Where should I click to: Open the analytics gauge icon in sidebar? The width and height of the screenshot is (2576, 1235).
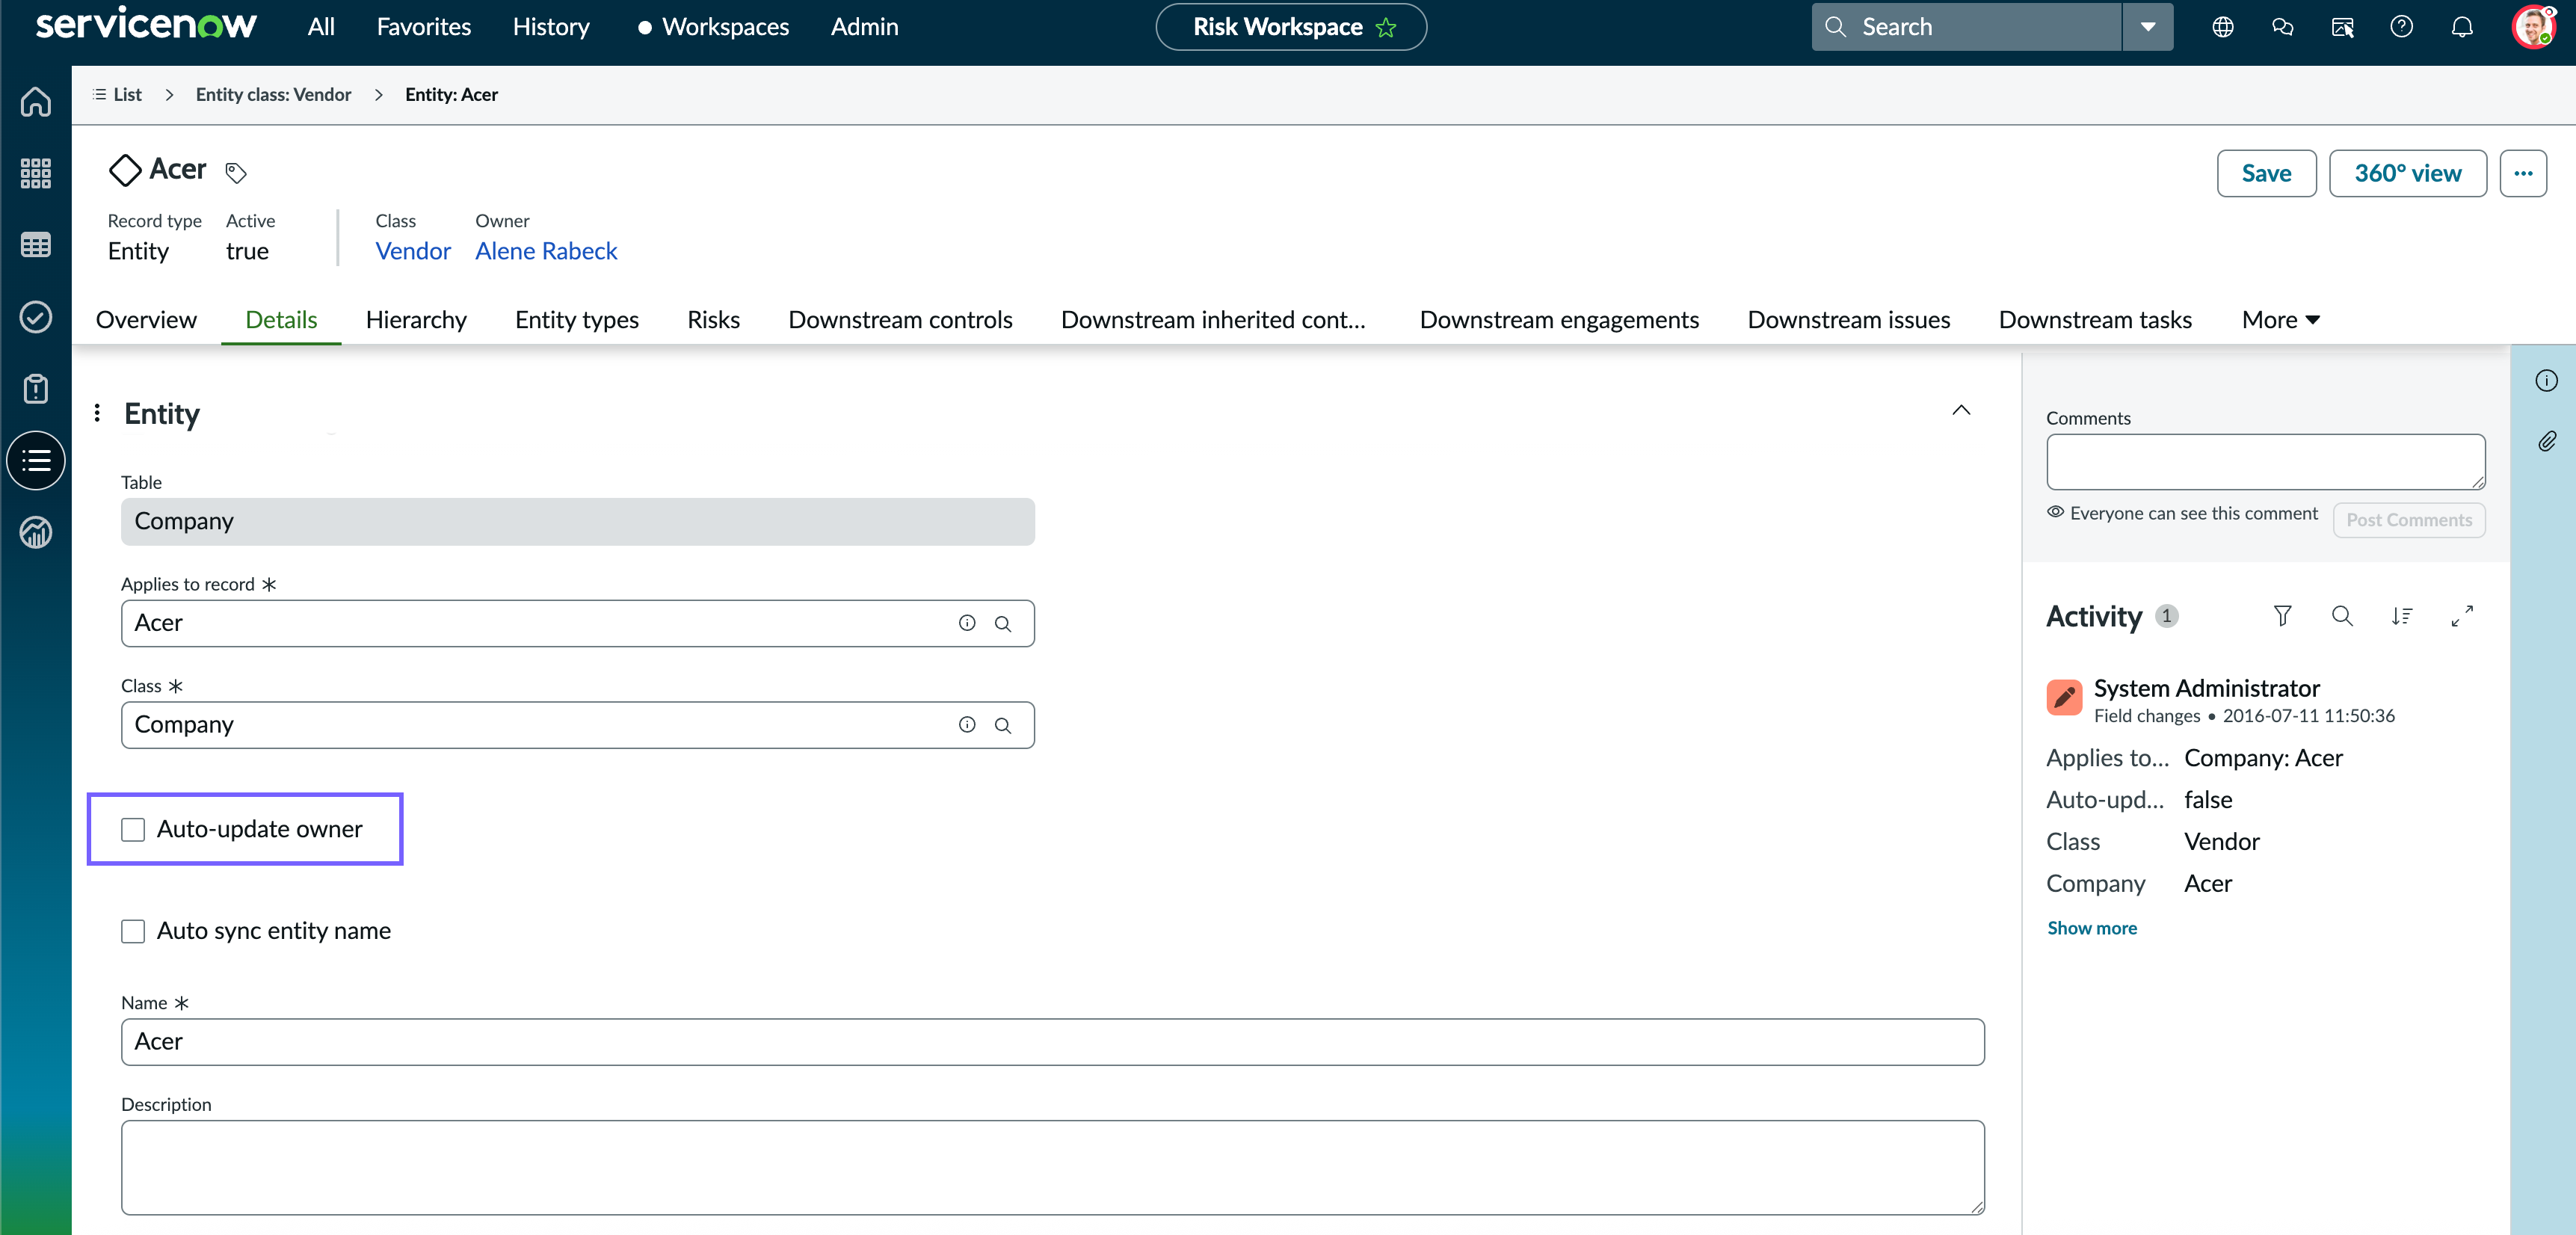tap(36, 533)
